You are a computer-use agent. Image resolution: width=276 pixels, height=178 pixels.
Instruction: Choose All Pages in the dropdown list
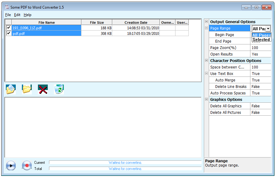262,35
